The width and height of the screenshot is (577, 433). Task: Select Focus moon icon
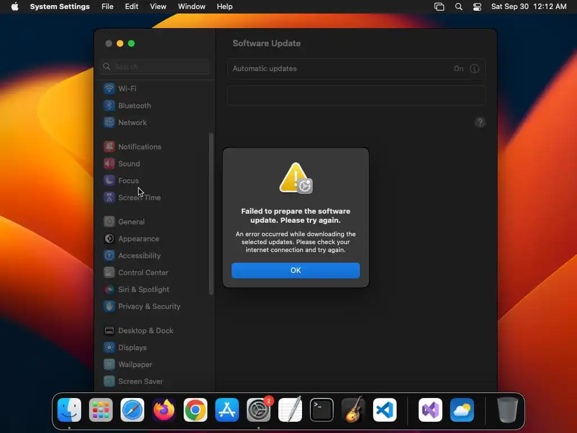coord(109,181)
